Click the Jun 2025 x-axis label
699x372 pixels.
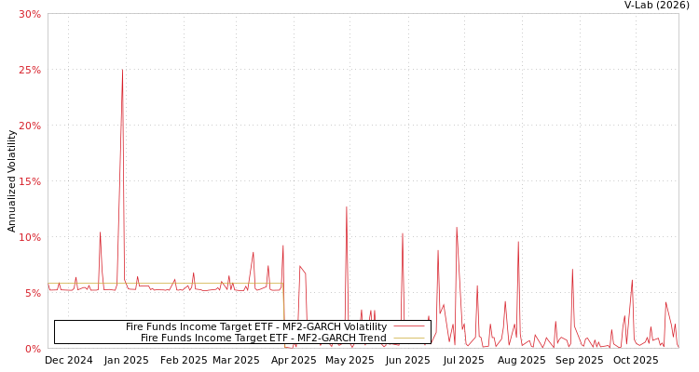[x=407, y=361]
